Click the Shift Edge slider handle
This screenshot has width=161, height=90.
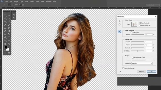(138, 51)
